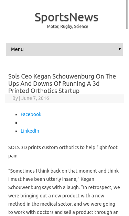
Task: Click the SOLS 3D prints custom orthotics paragraph
Action: [x=63, y=152]
